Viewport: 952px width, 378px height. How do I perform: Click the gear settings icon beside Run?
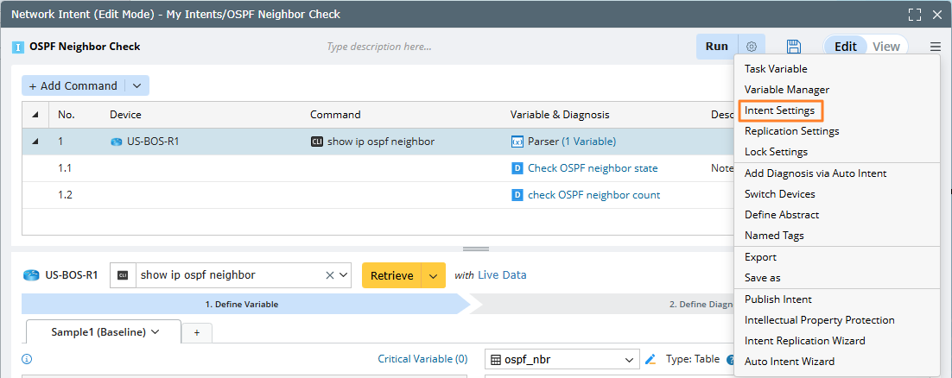[752, 47]
